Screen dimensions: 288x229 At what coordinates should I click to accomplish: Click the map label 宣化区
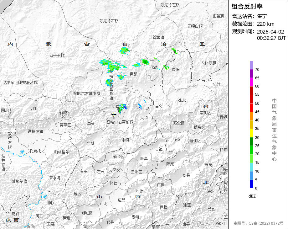point(195,141)
